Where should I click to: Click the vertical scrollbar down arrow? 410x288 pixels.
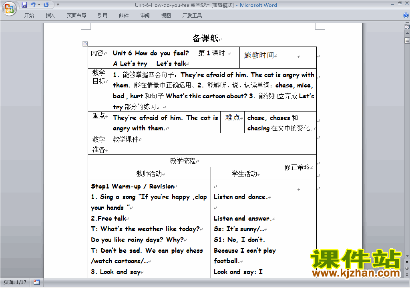(407, 256)
